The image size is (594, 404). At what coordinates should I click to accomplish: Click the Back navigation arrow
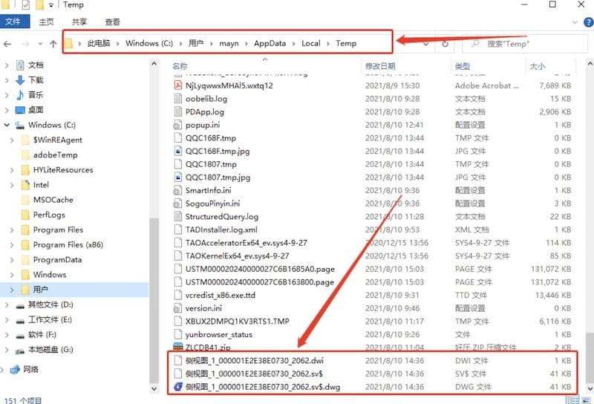pyautogui.click(x=7, y=44)
